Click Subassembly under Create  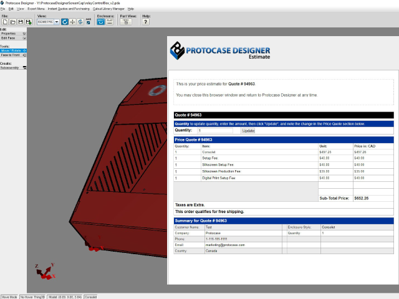[13, 68]
